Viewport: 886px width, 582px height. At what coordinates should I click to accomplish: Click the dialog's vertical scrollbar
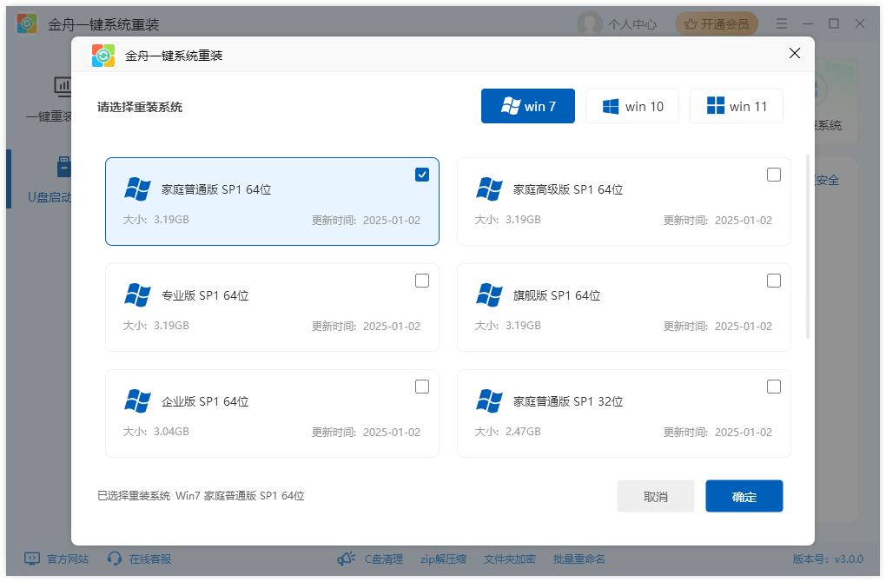808,247
